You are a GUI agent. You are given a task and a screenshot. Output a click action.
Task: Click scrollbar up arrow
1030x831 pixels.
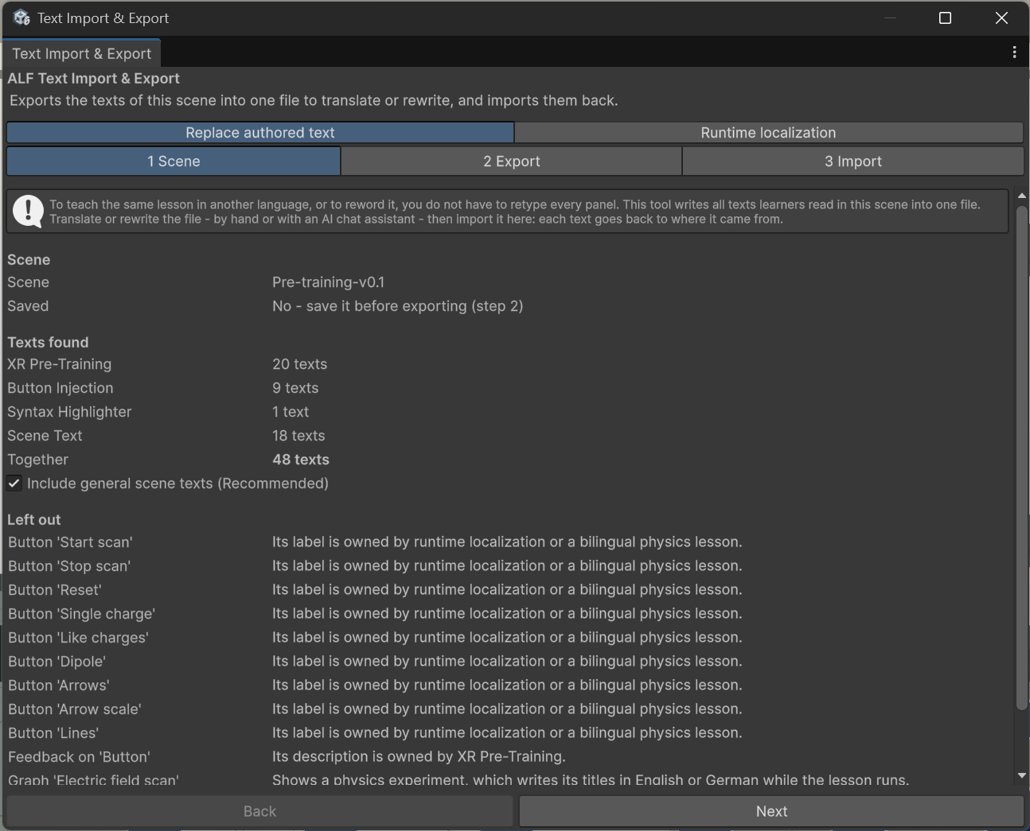1021,196
